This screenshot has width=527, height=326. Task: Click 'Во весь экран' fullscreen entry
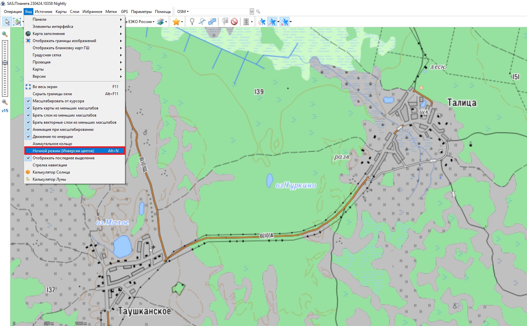pos(45,87)
